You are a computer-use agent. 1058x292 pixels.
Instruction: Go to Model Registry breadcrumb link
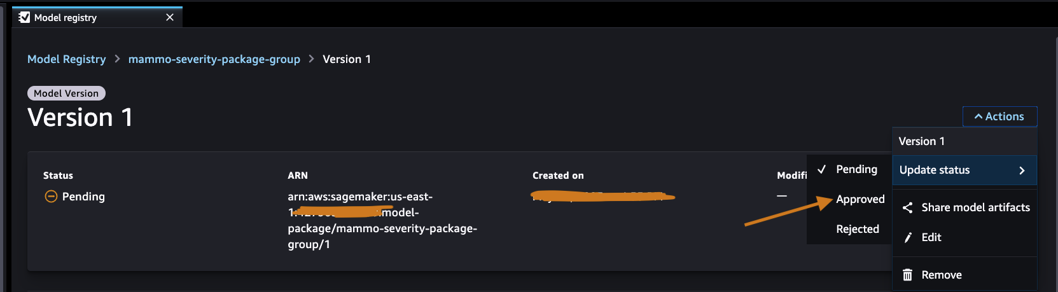[x=66, y=59]
